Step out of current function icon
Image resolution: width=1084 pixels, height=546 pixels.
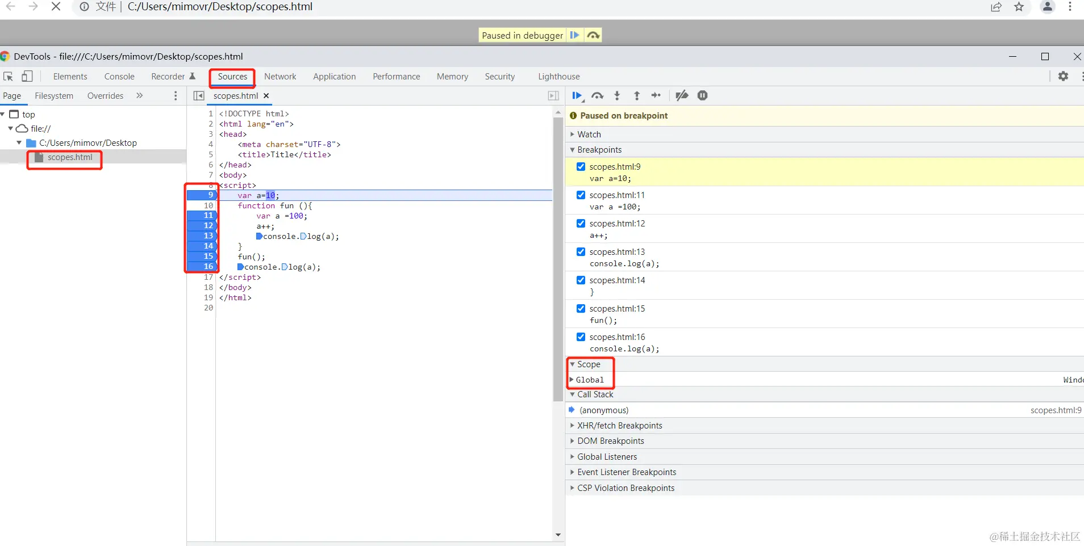637,95
